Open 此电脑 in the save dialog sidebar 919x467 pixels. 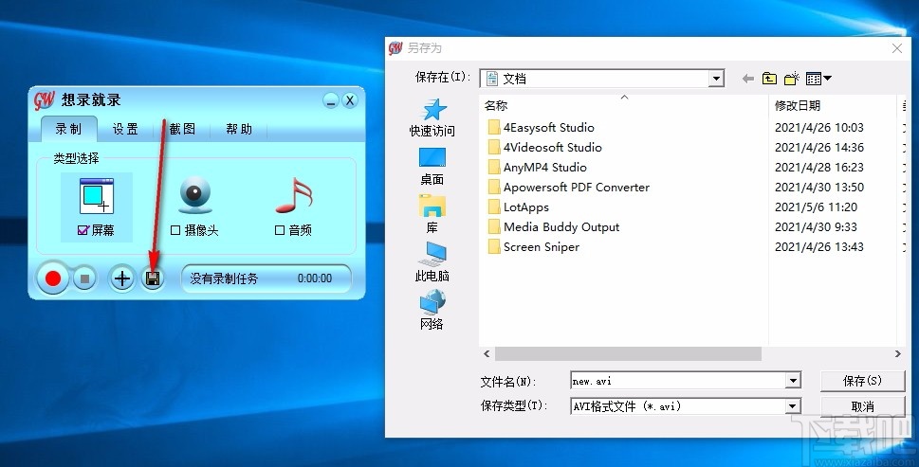point(432,262)
